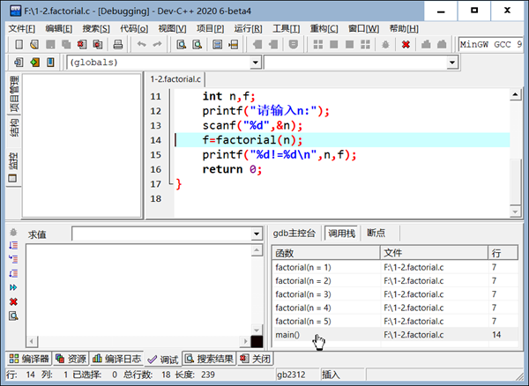Click the print icon in toolbar
This screenshot has width=529, height=386.
click(x=118, y=44)
